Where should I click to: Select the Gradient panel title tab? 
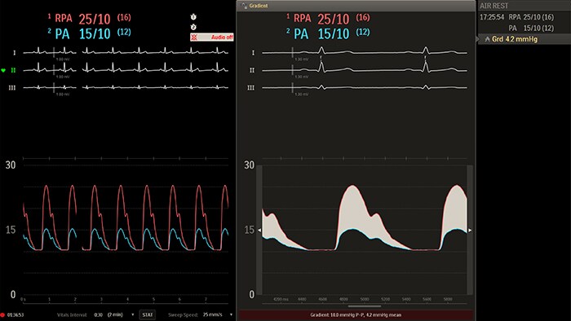point(255,6)
